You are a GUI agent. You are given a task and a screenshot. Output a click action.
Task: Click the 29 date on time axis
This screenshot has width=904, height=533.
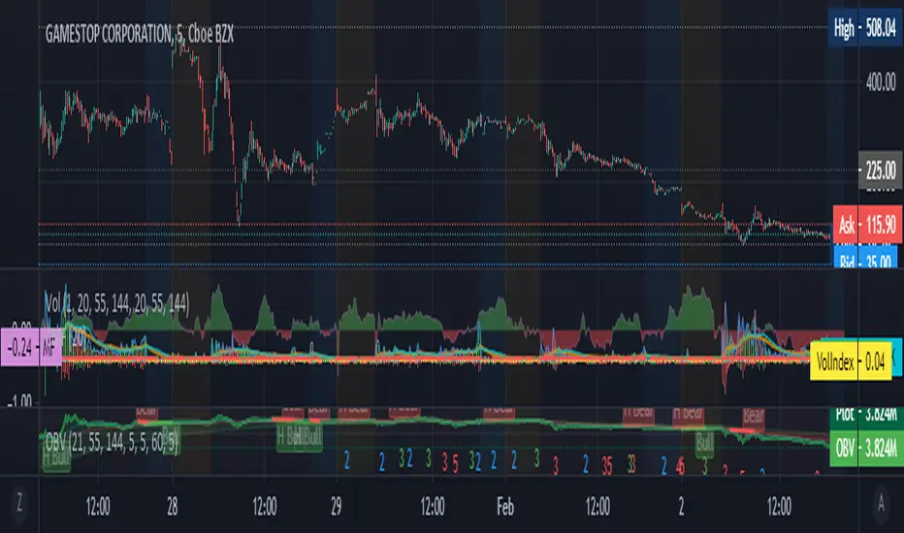(337, 507)
